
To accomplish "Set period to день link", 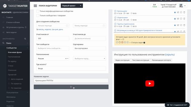I will pyautogui.click(x=61, y=29).
